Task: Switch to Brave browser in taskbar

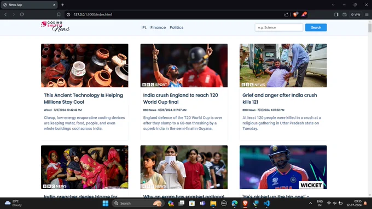Action: 245,204
